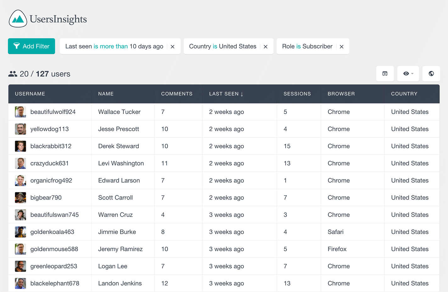Screen dimensions: 448x292
Task: Open user goldenmouse588 profile
Action: coord(54,249)
